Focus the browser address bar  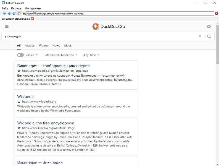click(120, 14)
